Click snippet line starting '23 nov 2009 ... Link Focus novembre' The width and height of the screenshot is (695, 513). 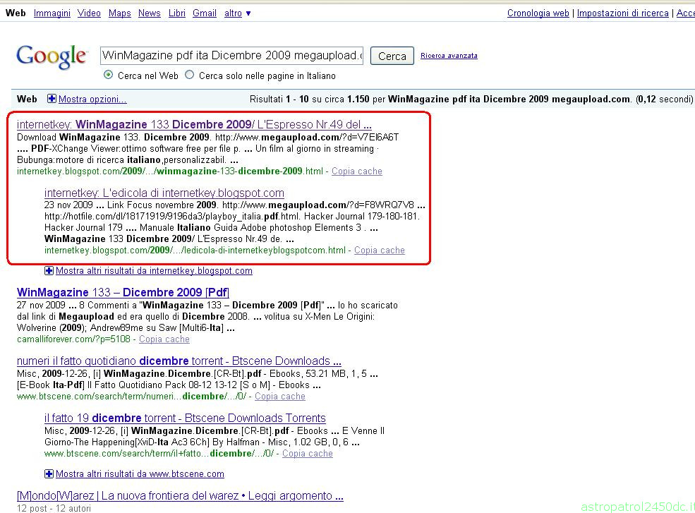(234, 205)
